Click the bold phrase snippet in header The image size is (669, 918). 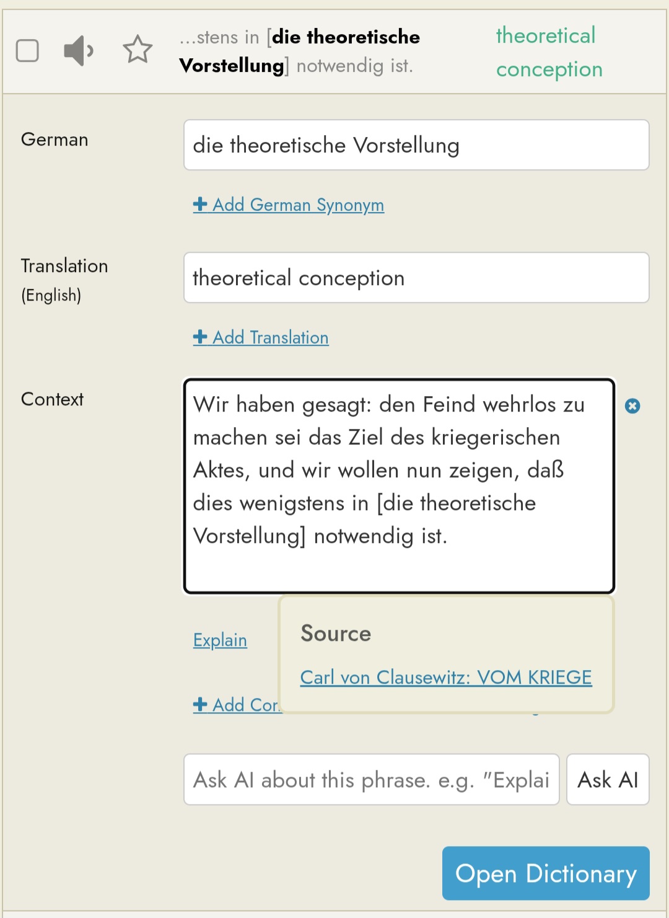coord(299,51)
